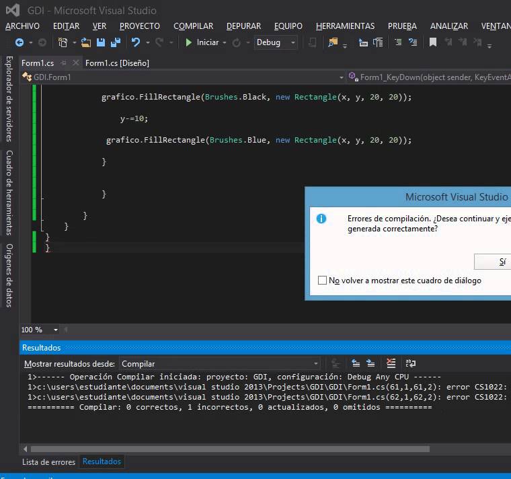The height and width of the screenshot is (479, 511).
Task: Click the Open File folder icon
Action: (x=85, y=42)
